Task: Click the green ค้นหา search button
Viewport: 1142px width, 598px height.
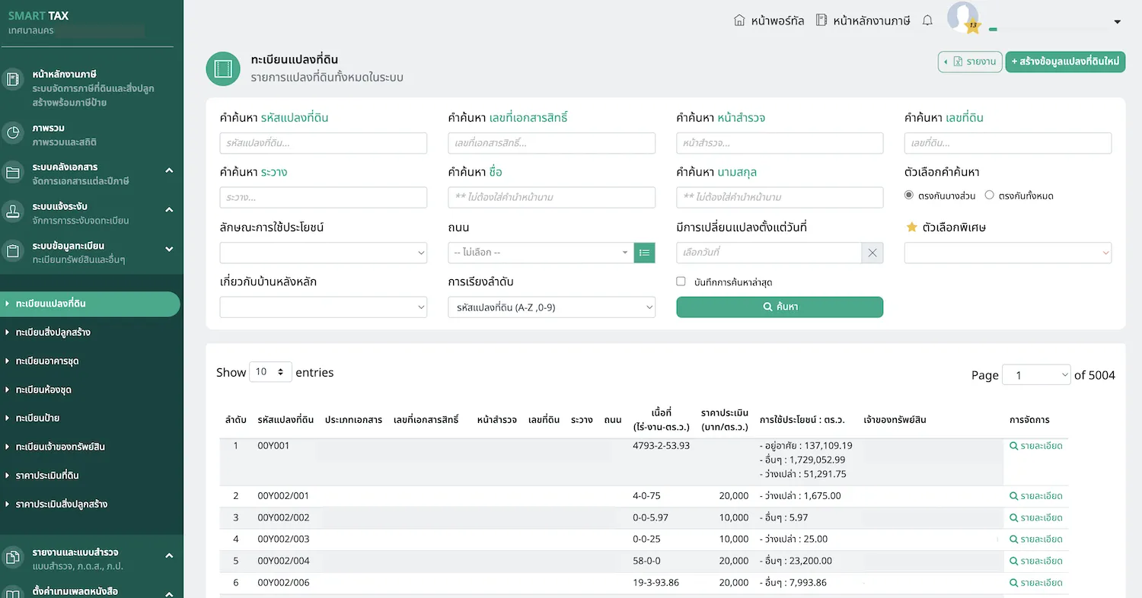Action: click(780, 307)
